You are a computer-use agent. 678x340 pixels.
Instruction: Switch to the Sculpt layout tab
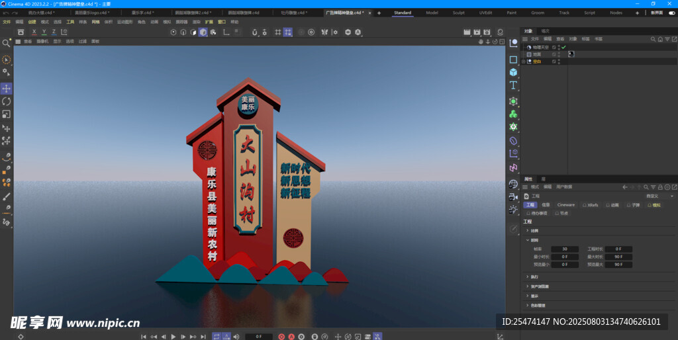(458, 13)
